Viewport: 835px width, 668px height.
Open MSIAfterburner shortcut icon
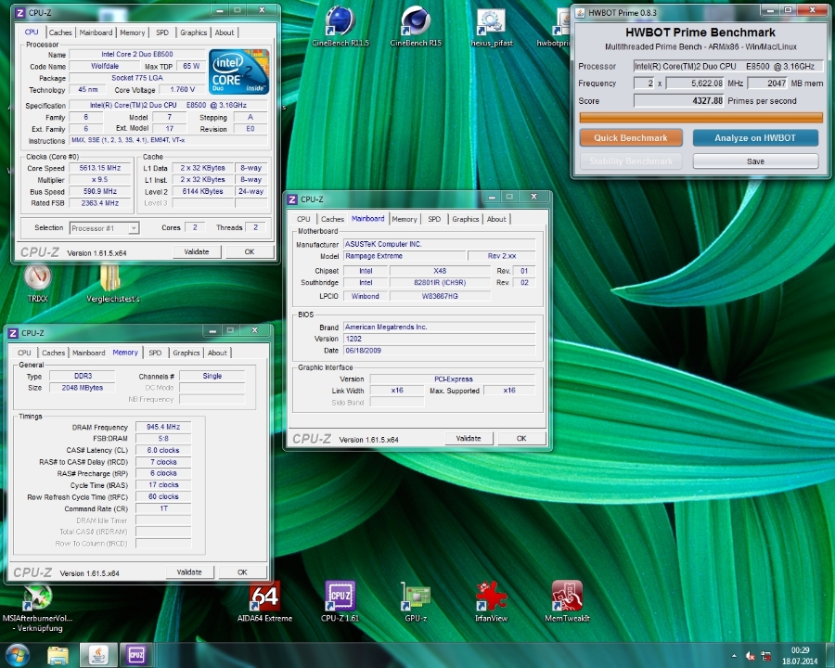tap(36, 608)
